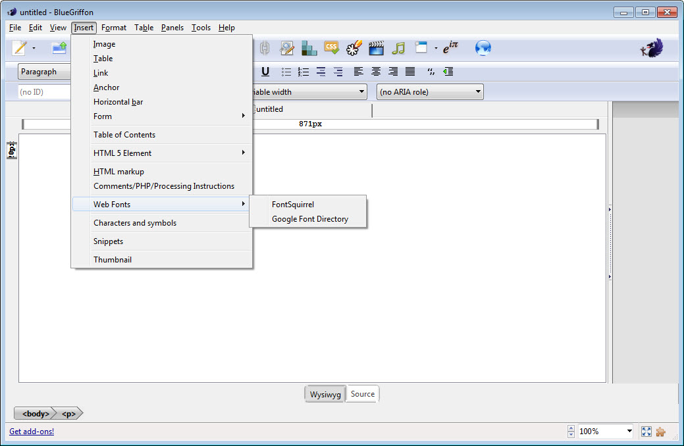This screenshot has width=684, height=446.
Task: Click the Get add-ons! link
Action: tap(32, 432)
